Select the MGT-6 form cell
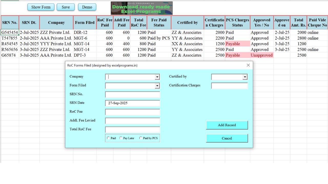This screenshot has height=184, width=328. pyautogui.click(x=85, y=38)
